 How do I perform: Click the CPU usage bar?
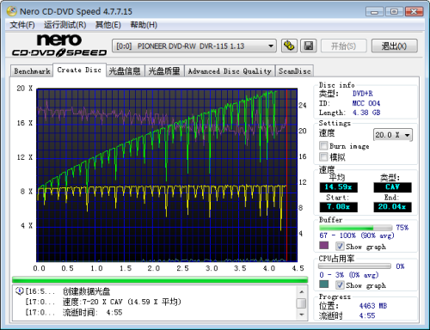(354, 266)
